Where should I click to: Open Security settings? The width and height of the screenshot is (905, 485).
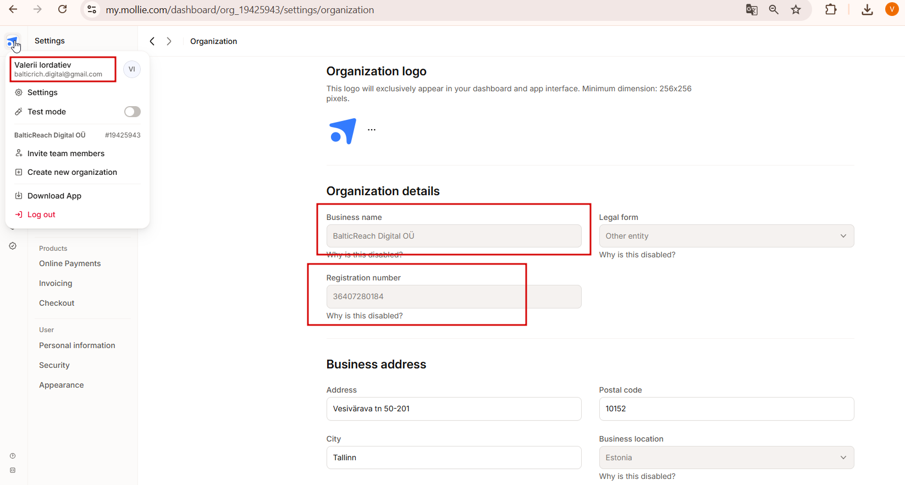[x=54, y=365]
